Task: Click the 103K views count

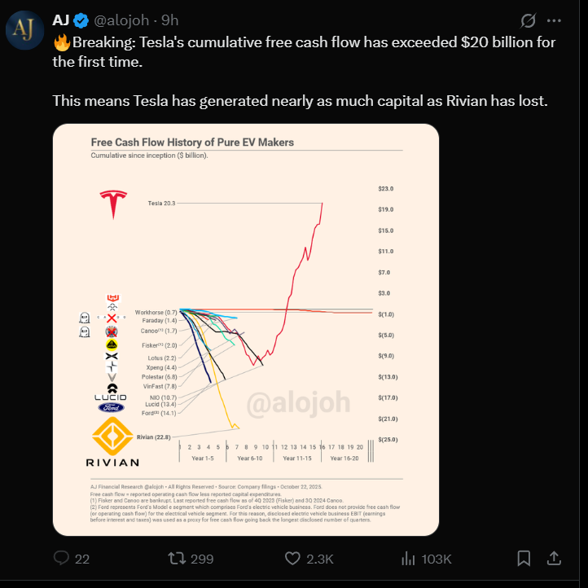Action: tap(438, 559)
